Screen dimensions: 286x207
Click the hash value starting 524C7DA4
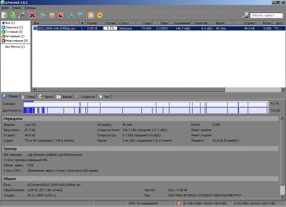point(204,195)
